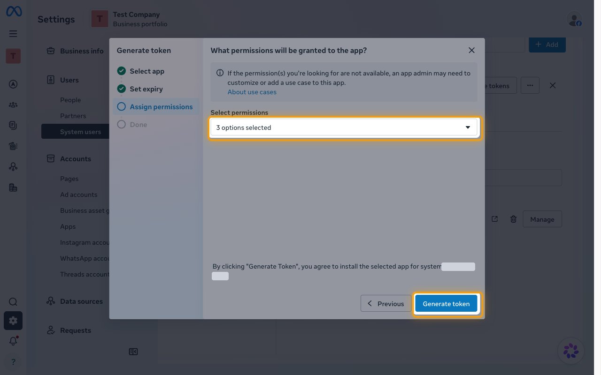This screenshot has height=375, width=601.
Task: Click the trash icon next to Manage
Action: [514, 219]
